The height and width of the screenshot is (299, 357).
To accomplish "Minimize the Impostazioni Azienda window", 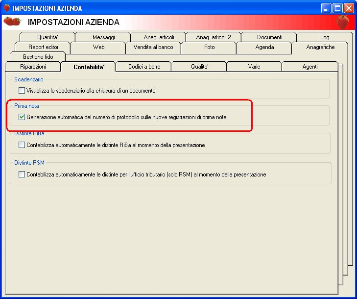I will point(326,8).
